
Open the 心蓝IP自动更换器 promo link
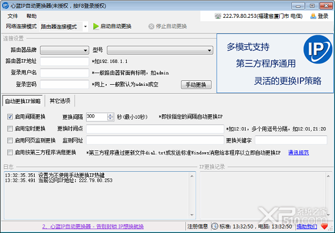93,226
